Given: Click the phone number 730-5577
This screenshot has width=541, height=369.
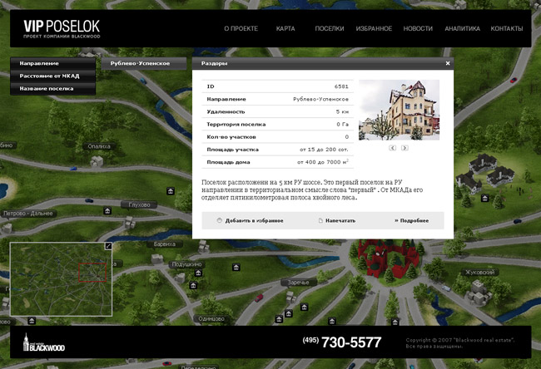Looking at the screenshot, I should (x=351, y=342).
